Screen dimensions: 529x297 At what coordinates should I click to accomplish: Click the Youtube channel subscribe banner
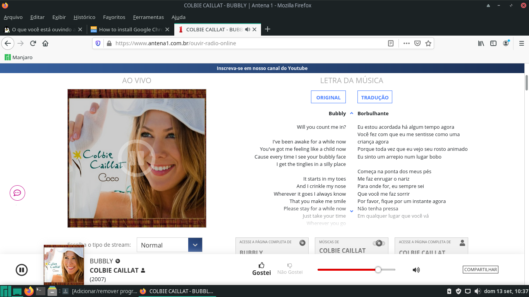[x=262, y=68]
